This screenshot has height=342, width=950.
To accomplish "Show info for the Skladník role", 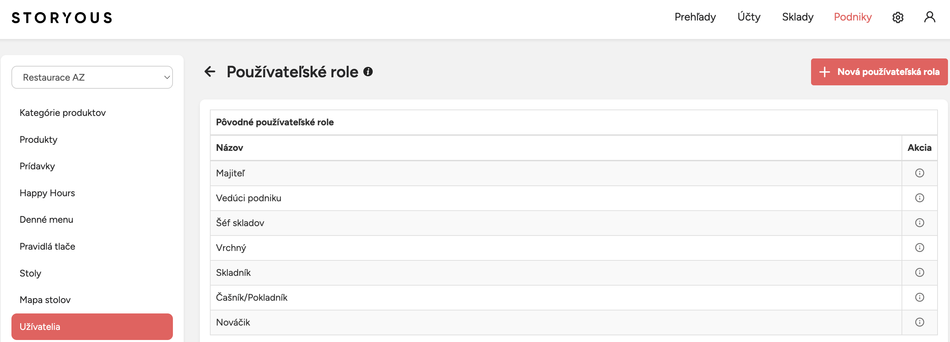I will tap(919, 272).
